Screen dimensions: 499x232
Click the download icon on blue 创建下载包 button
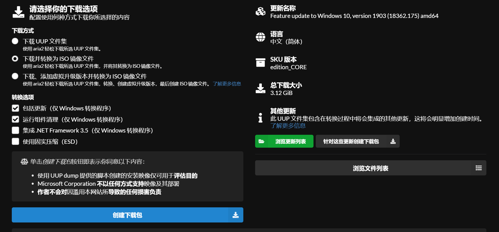(x=235, y=215)
